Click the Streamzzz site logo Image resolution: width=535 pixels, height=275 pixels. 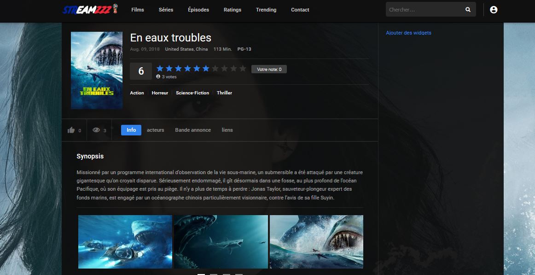pyautogui.click(x=90, y=10)
